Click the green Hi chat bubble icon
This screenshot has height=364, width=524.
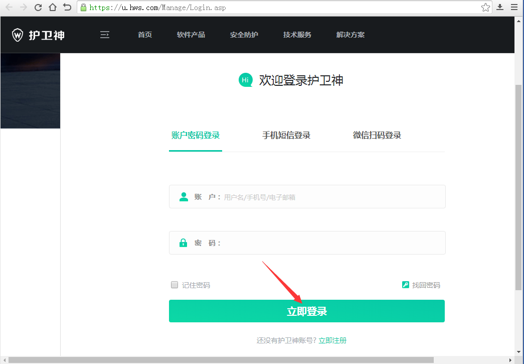pos(246,80)
